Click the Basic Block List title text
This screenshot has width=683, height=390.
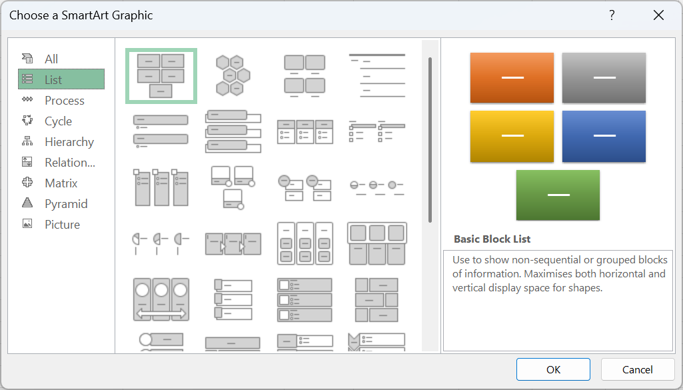pos(492,239)
